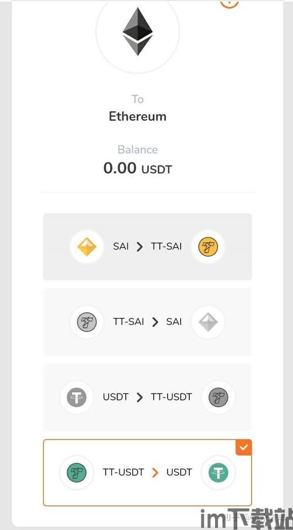Click the 0.00 USDT balance text
The image size is (293, 530).
138,168
